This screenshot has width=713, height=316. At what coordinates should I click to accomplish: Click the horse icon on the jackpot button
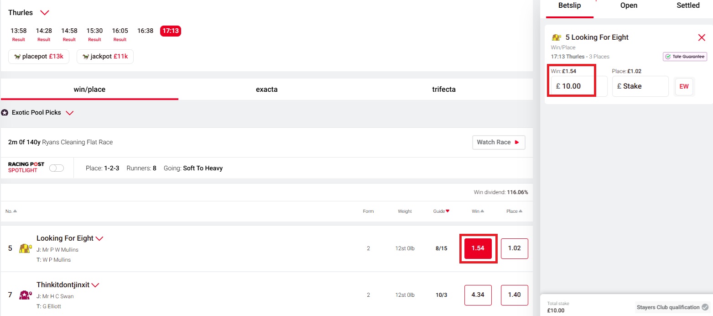(86, 56)
